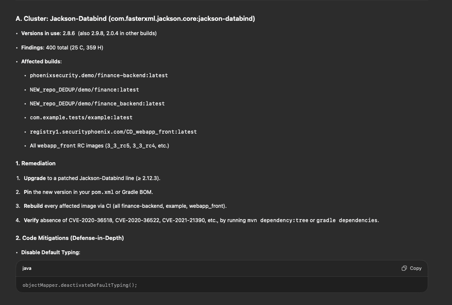Select the Cluster: Jackson-Databind heading
The width and height of the screenshot is (452, 305).
[x=135, y=19]
